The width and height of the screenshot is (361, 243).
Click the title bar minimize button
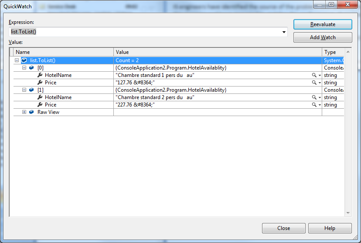(x=319, y=4)
